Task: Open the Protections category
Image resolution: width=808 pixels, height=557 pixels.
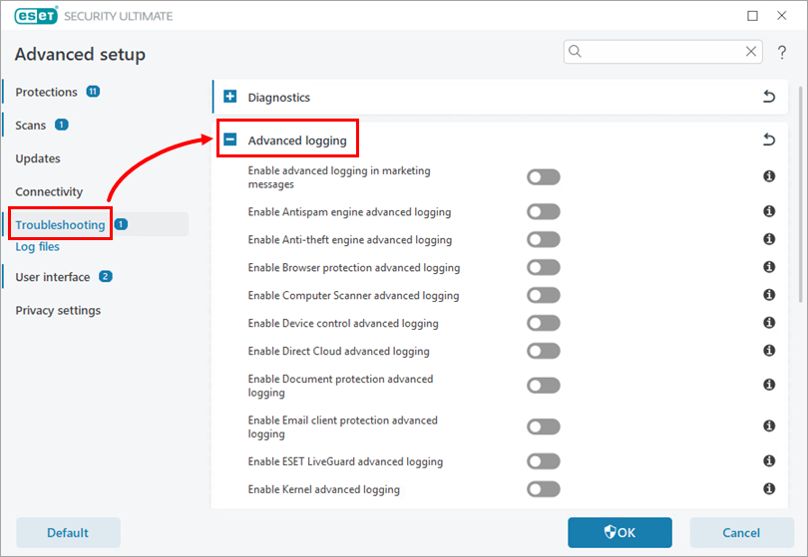Action: pos(47,92)
